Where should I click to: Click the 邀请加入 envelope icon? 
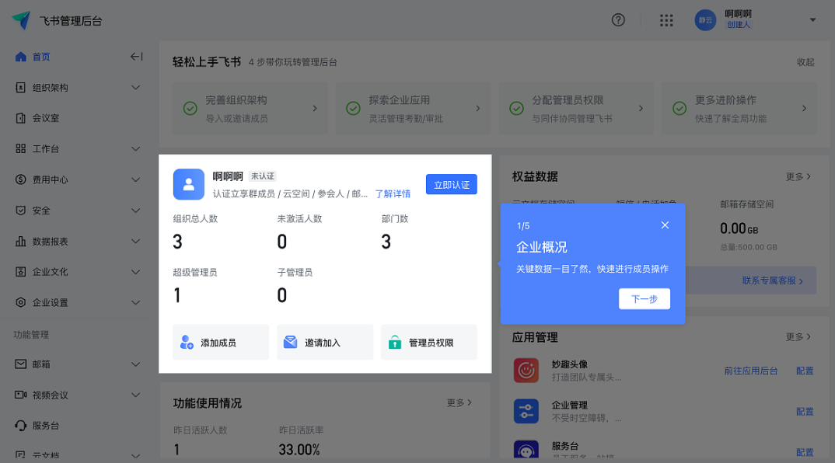[290, 342]
